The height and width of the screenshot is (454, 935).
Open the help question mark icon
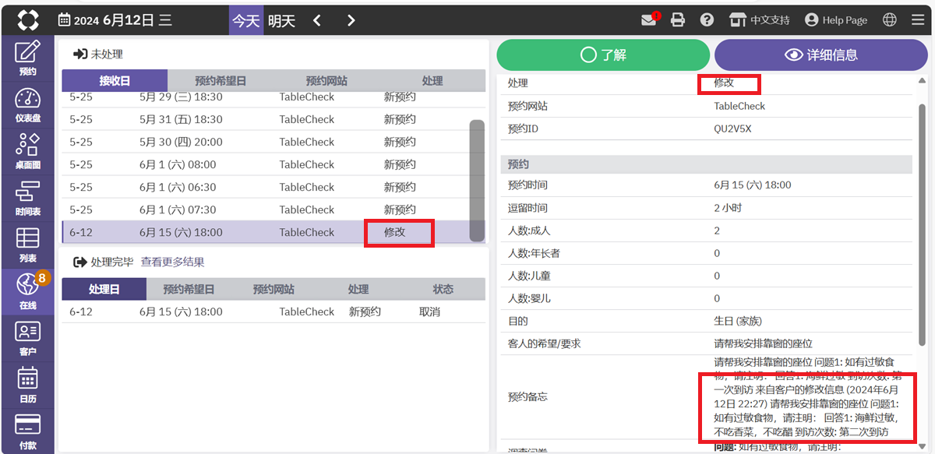tap(707, 20)
